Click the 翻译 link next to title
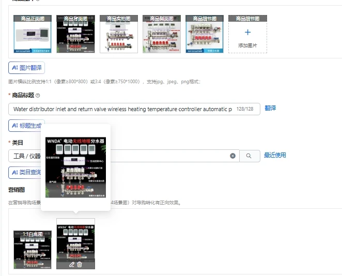342x276 pixels. coord(270,108)
